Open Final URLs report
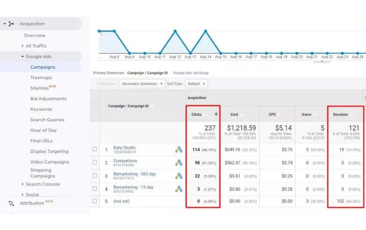366x230 pixels. click(x=41, y=141)
